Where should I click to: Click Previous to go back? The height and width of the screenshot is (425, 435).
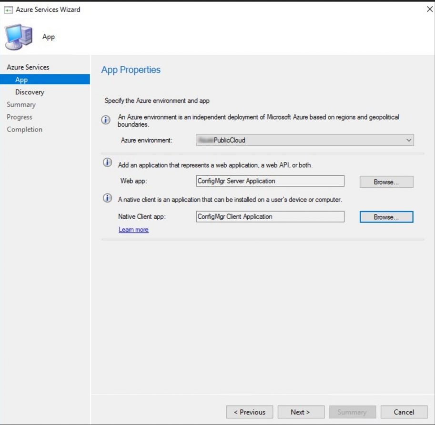click(x=250, y=412)
